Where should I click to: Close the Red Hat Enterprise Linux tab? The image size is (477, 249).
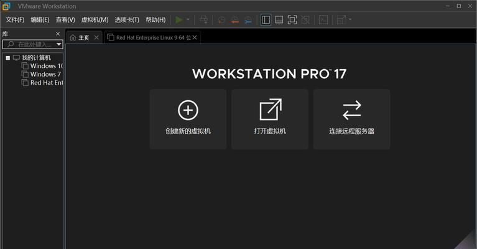(195, 37)
